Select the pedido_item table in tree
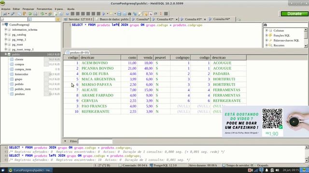 click(23, 89)
